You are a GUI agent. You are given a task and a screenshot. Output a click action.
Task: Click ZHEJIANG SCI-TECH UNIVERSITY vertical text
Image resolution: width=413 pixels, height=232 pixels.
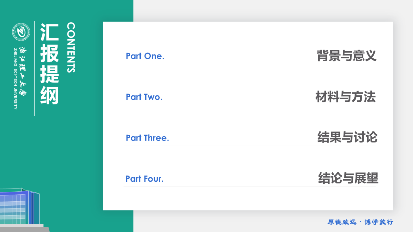(x=15, y=79)
